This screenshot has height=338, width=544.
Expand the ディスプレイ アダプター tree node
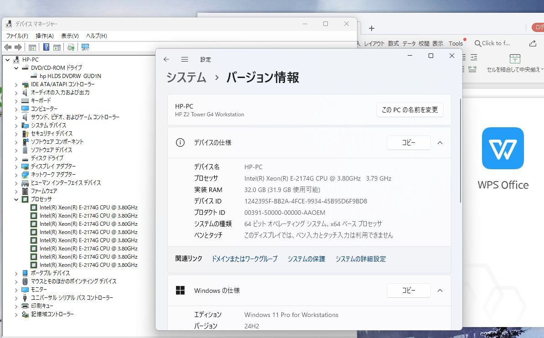(16, 166)
